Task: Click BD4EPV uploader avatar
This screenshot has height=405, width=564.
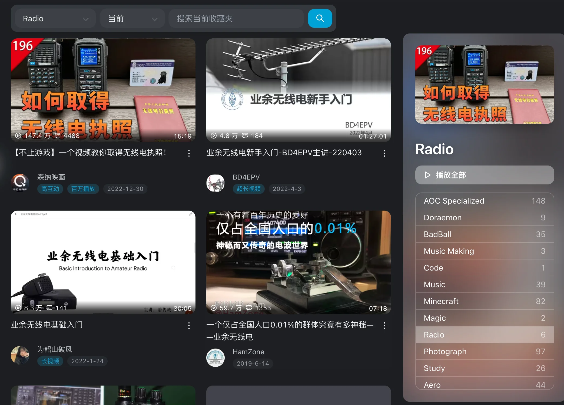Action: coord(215,183)
